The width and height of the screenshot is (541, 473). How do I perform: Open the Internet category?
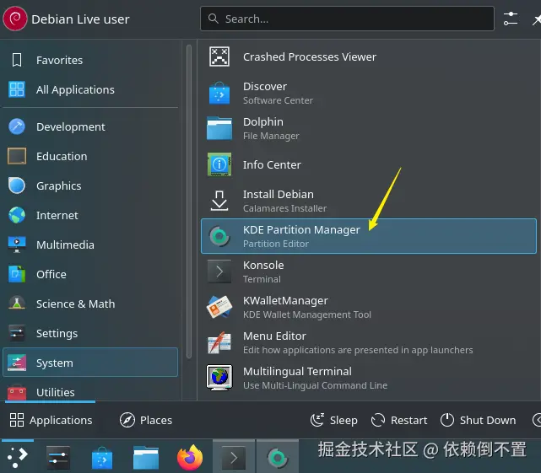(x=90, y=215)
